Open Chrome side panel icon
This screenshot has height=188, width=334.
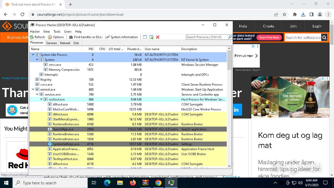pyautogui.click(x=312, y=14)
